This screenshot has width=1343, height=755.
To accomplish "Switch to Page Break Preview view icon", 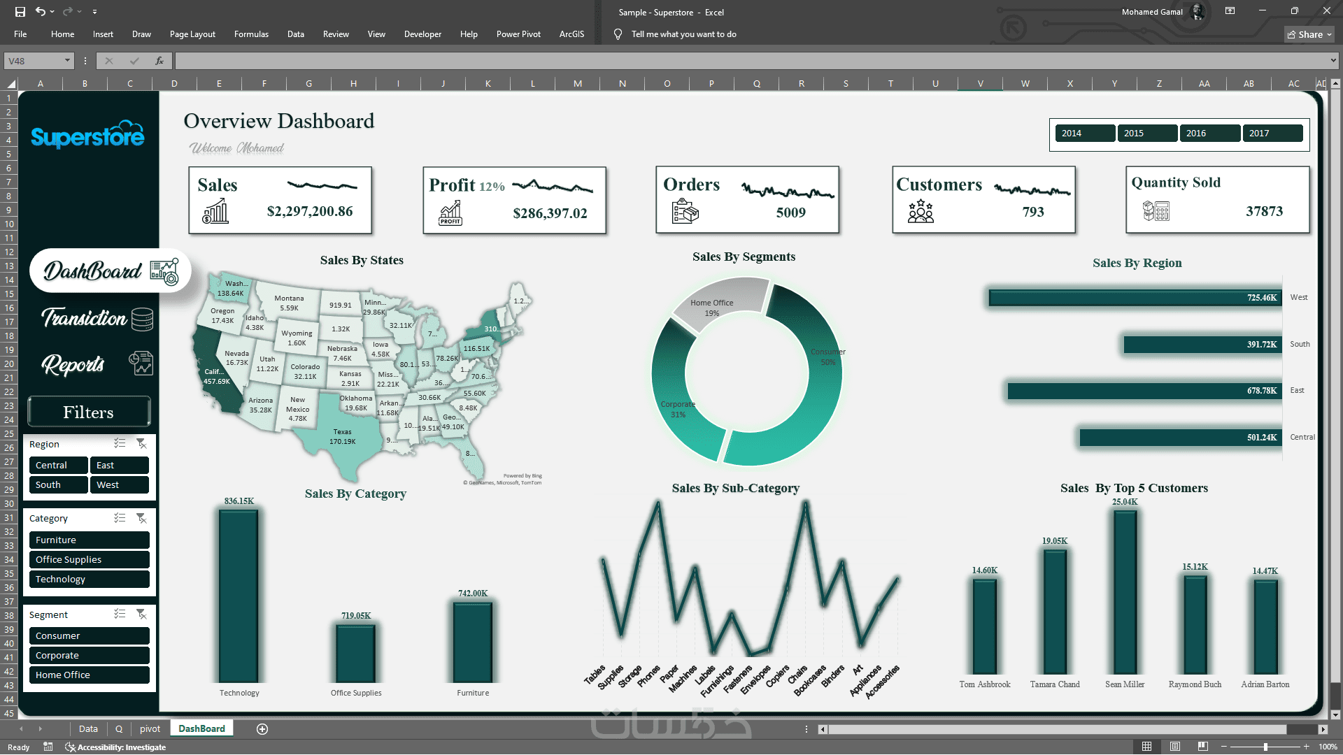I will [x=1202, y=747].
